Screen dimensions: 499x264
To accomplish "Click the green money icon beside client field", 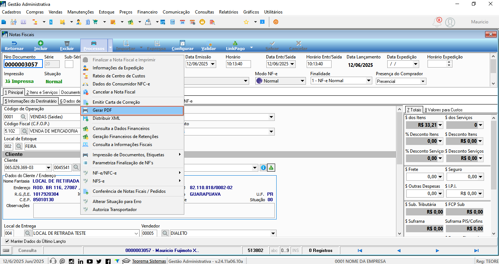I will coord(271,168).
